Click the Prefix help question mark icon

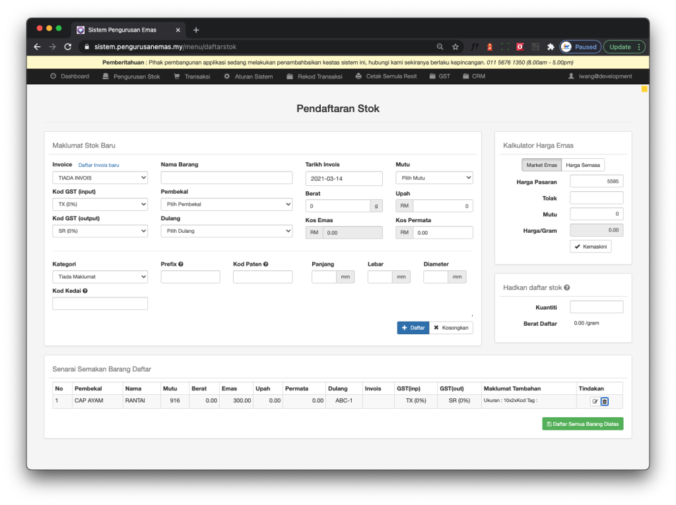pyautogui.click(x=181, y=264)
